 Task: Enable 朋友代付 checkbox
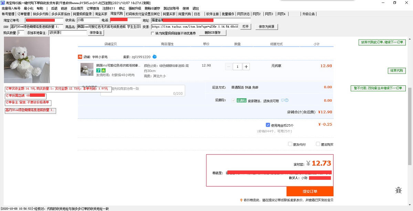coord(290,144)
